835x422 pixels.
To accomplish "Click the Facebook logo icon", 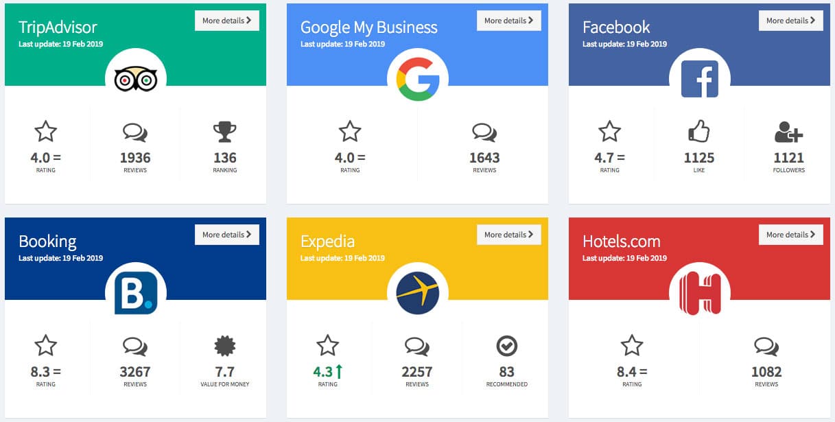I will tap(700, 79).
